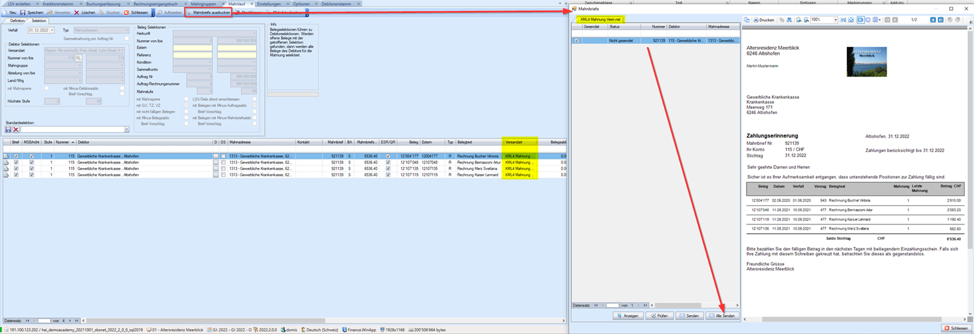Click the zoom out magnifier in preview toolbar

coord(799,20)
